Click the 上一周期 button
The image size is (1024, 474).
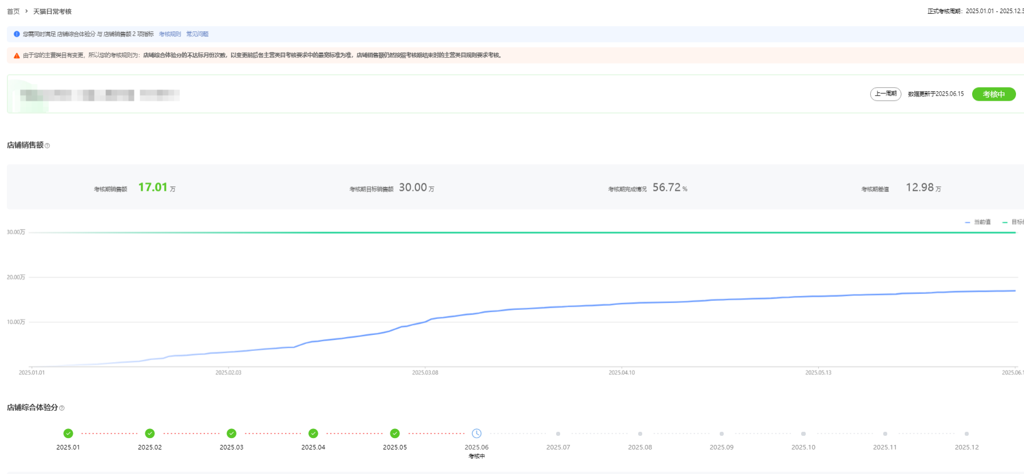885,94
